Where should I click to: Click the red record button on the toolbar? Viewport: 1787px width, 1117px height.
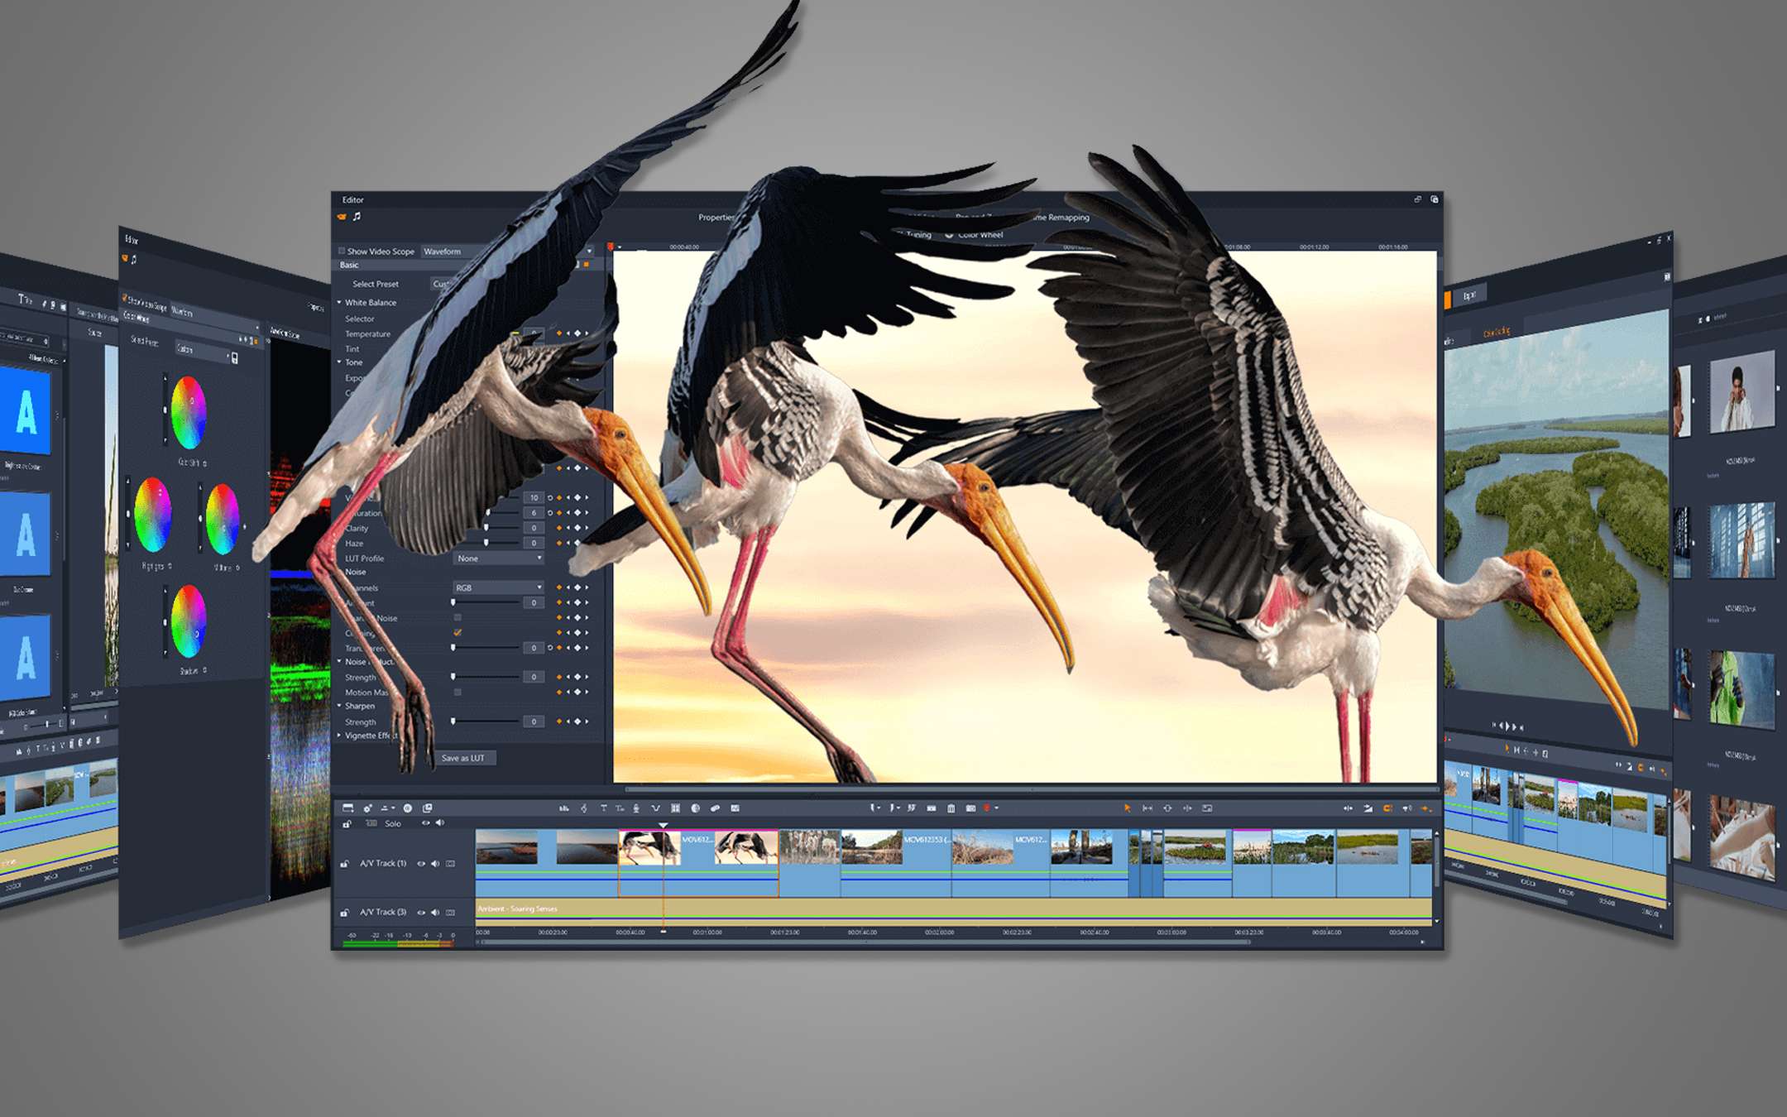[x=987, y=808]
